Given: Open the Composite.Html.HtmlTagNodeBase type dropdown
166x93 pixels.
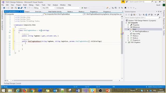Looking at the screenshot, I should pyautogui.click(x=64, y=14).
